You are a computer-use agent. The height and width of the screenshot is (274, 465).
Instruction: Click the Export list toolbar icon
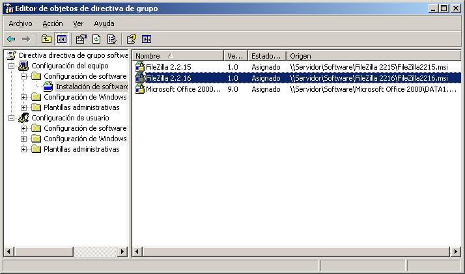coord(111,39)
